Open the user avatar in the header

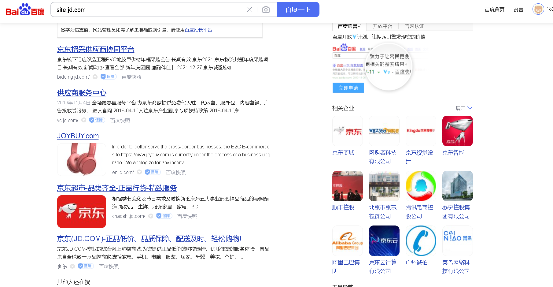(538, 9)
